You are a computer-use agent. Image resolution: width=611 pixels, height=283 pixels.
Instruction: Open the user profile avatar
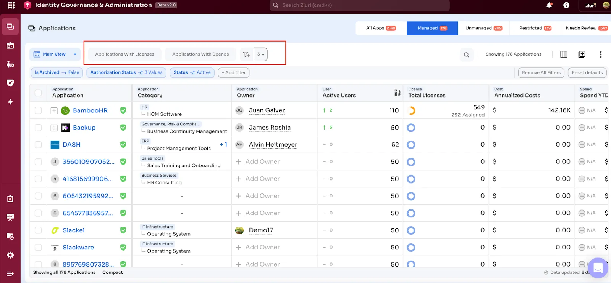pyautogui.click(x=606, y=5)
